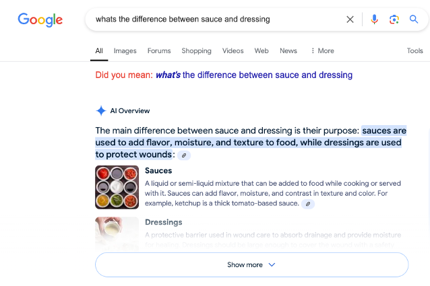Start voice search with microphone icon
The image size is (430, 286).
point(374,20)
